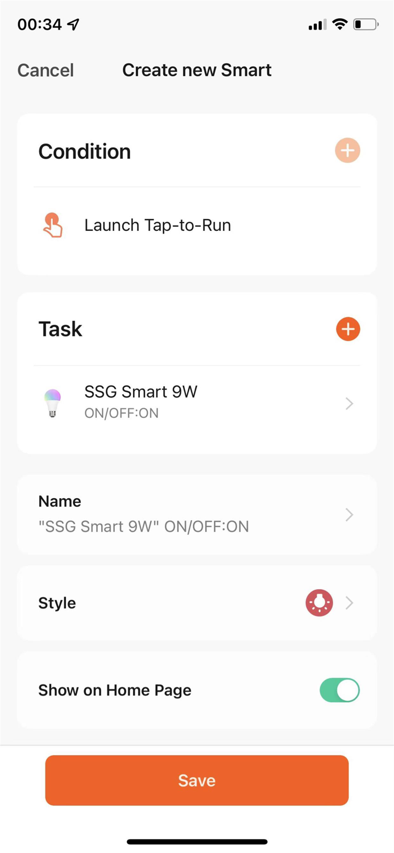The width and height of the screenshot is (394, 853).
Task: Click the plus icon beside Condition
Action: point(347,151)
